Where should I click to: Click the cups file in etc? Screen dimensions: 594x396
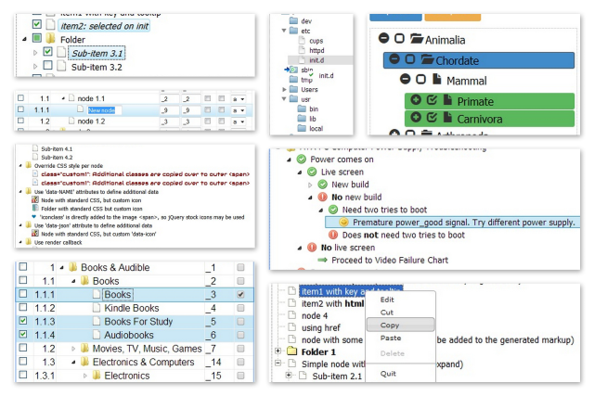click(316, 41)
